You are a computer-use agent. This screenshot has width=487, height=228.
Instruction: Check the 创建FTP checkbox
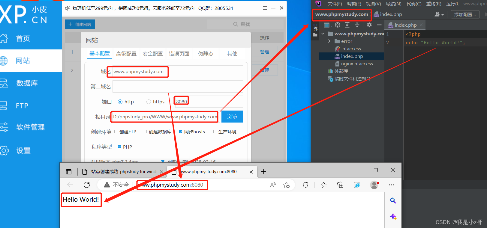coord(116,132)
